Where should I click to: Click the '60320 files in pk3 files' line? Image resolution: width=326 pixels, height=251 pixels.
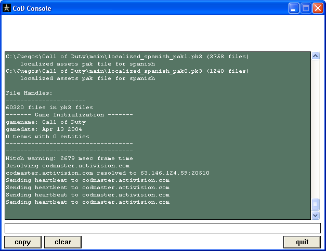click(49, 108)
